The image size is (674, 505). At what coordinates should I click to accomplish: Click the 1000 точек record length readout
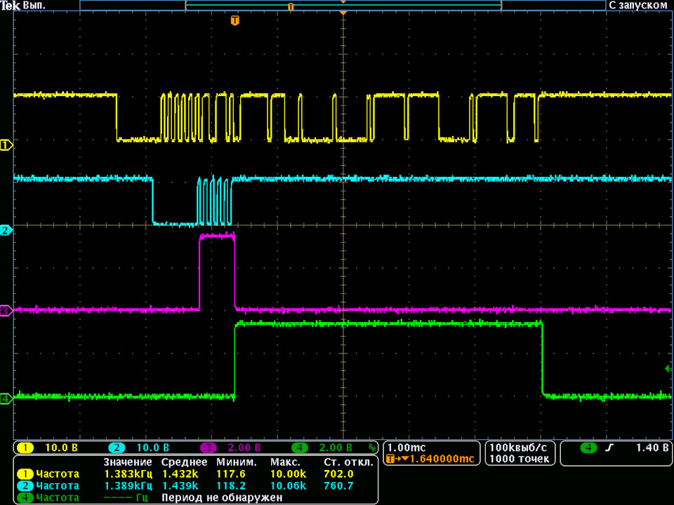click(519, 459)
